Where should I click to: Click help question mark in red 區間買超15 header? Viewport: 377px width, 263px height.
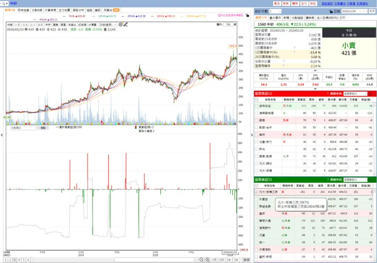[x=328, y=94]
